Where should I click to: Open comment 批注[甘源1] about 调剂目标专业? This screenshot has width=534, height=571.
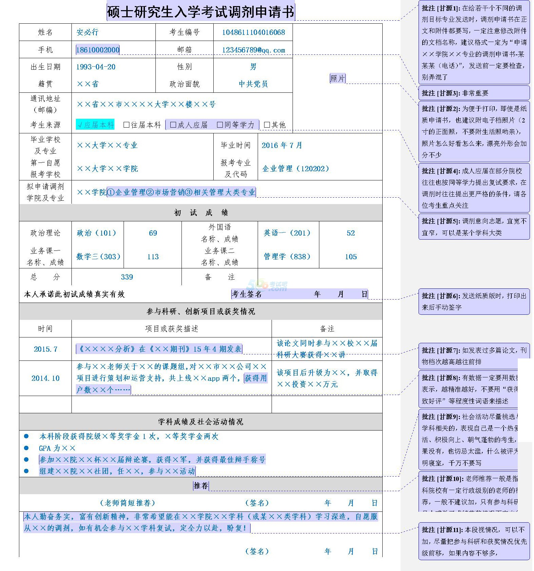pos(474,43)
